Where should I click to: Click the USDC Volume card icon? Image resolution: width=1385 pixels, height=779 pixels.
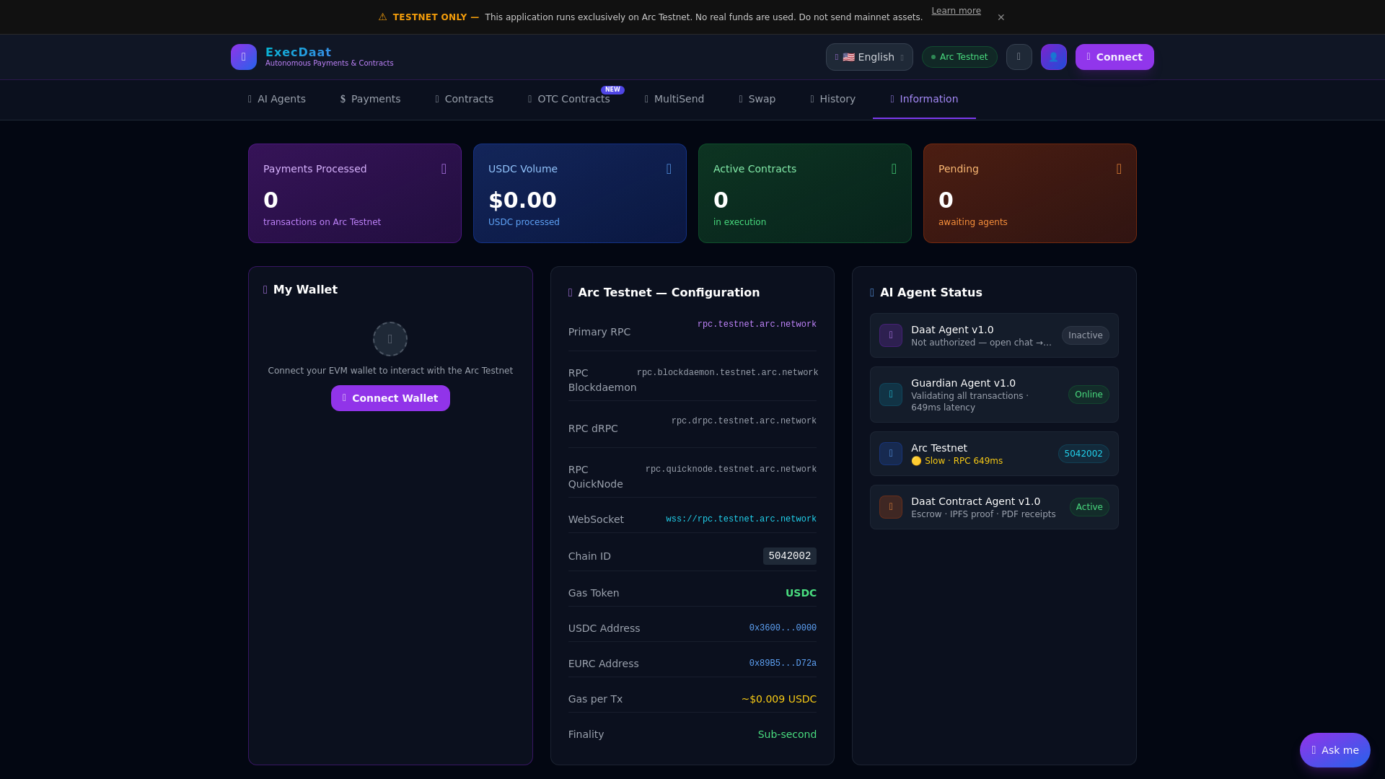[669, 169]
